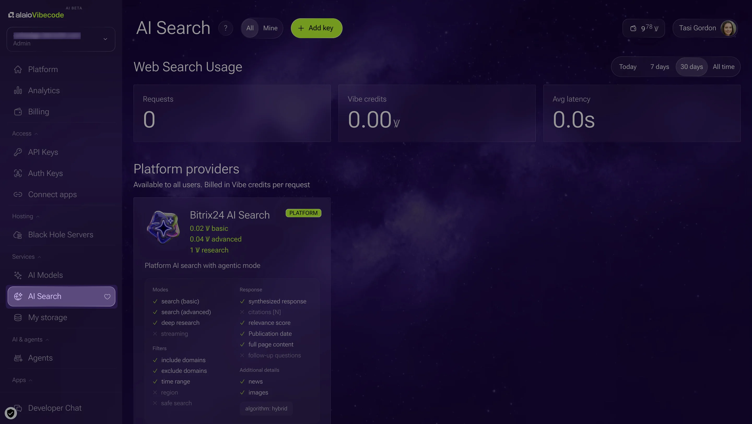
Task: Collapse the Access section
Action: [x=25, y=133]
